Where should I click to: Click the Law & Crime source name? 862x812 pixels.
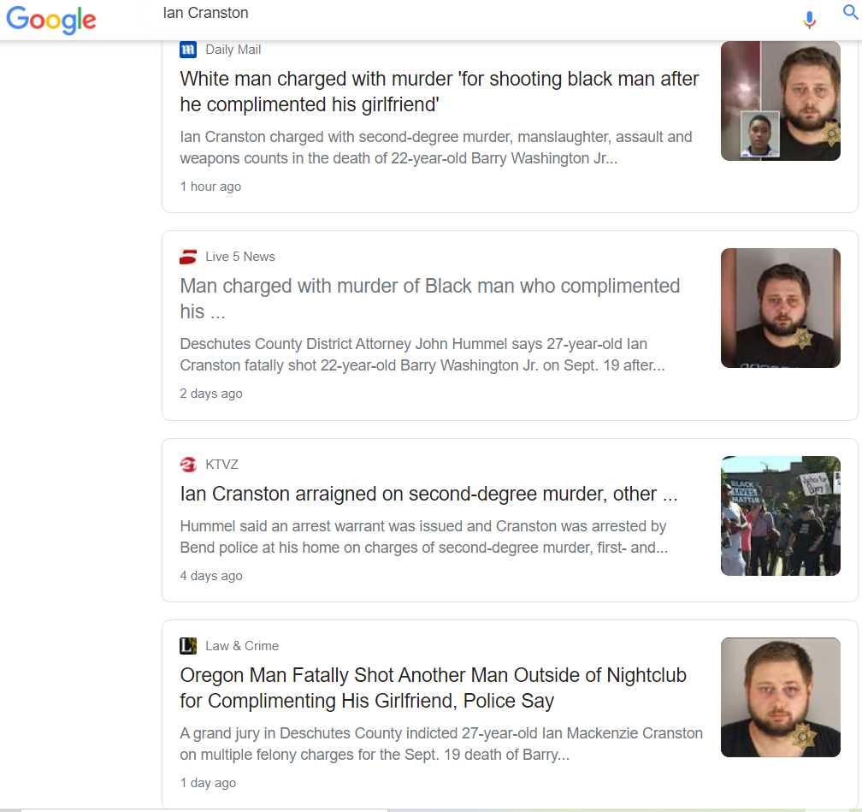point(242,646)
